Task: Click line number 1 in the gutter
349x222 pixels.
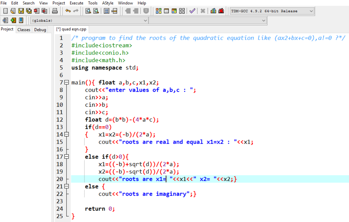Action: (x=61, y=38)
